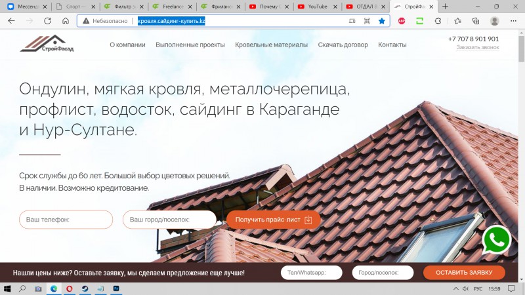Click the page vertical scrollbar thumb
Image resolution: width=525 pixels, height=295 pixels.
click(x=521, y=49)
